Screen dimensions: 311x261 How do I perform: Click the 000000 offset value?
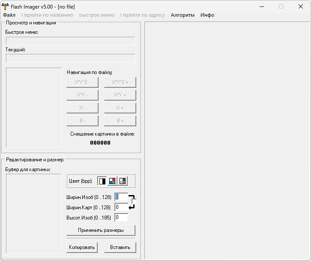coord(100,142)
